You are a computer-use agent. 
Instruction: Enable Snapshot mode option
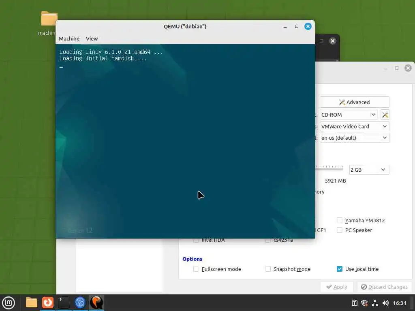(268, 269)
